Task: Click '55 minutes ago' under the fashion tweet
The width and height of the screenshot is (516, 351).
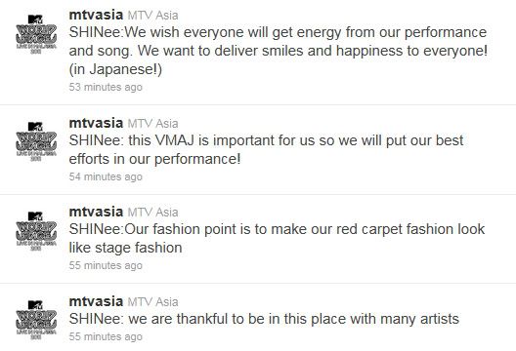Action: click(106, 265)
